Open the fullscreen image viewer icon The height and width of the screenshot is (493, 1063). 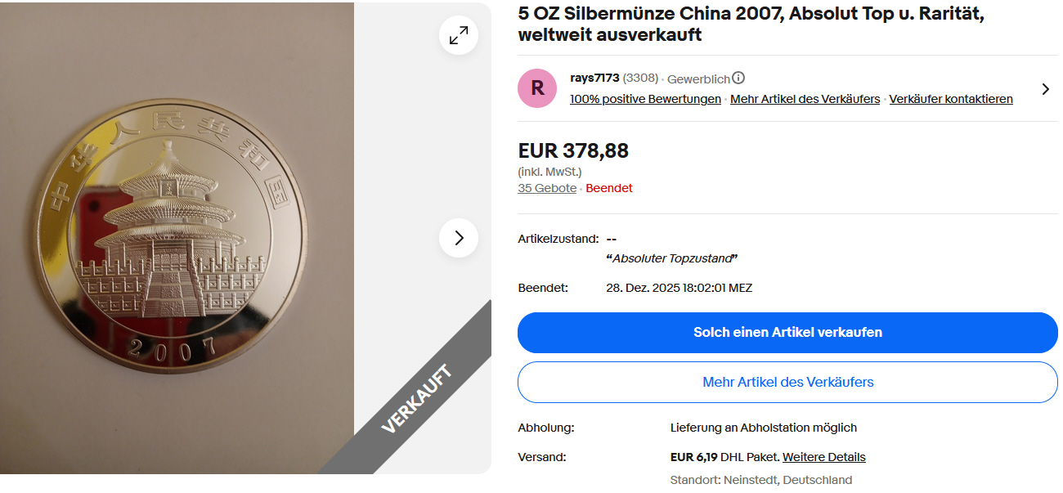(459, 35)
